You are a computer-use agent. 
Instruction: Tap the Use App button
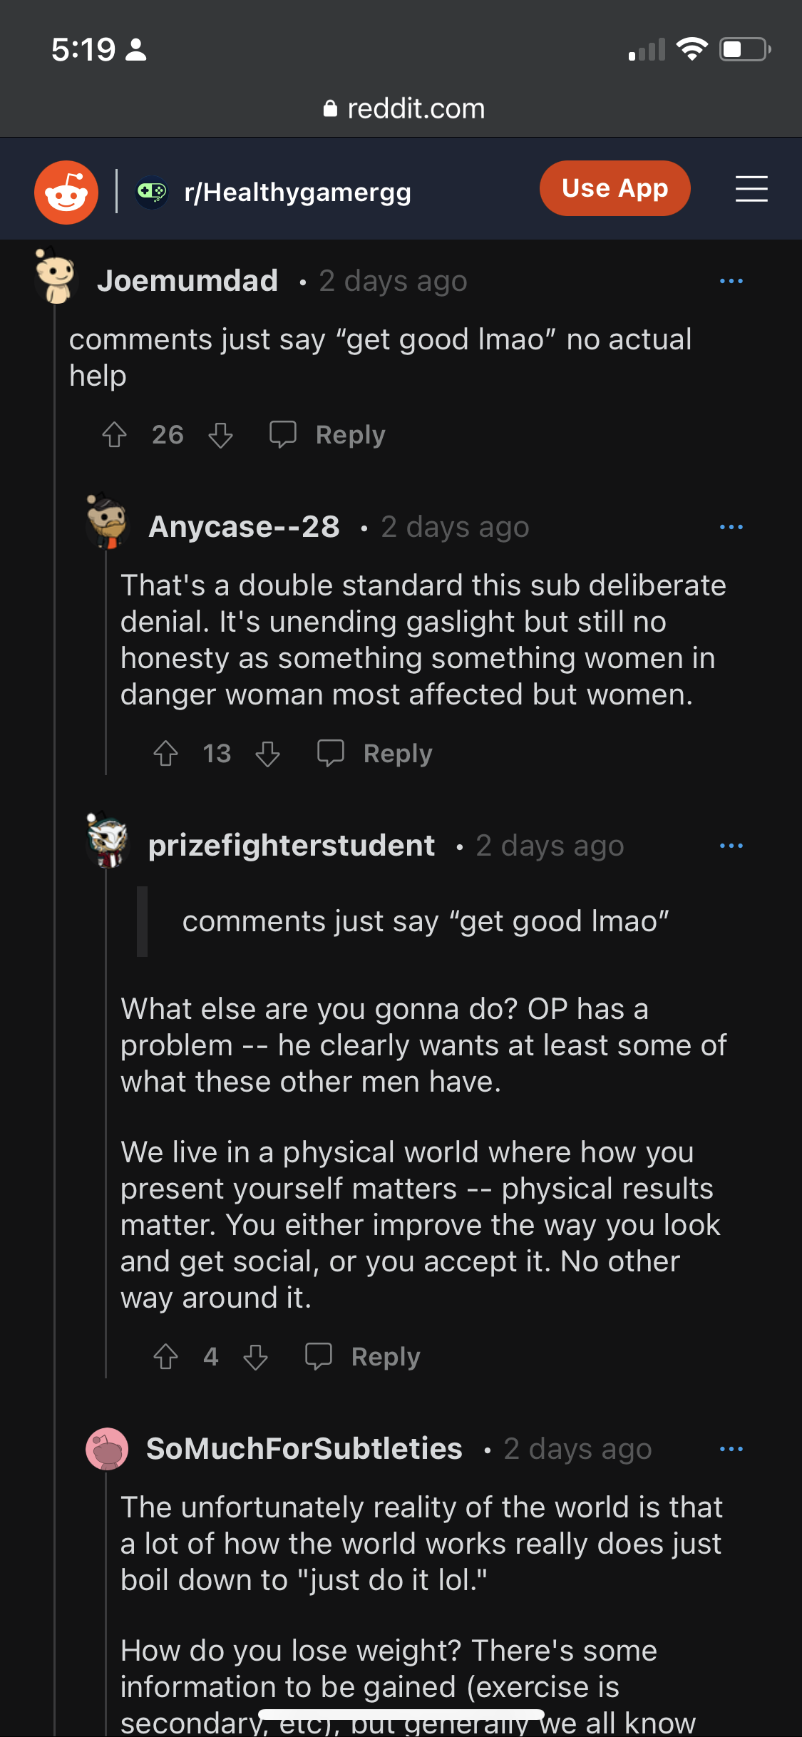click(615, 189)
